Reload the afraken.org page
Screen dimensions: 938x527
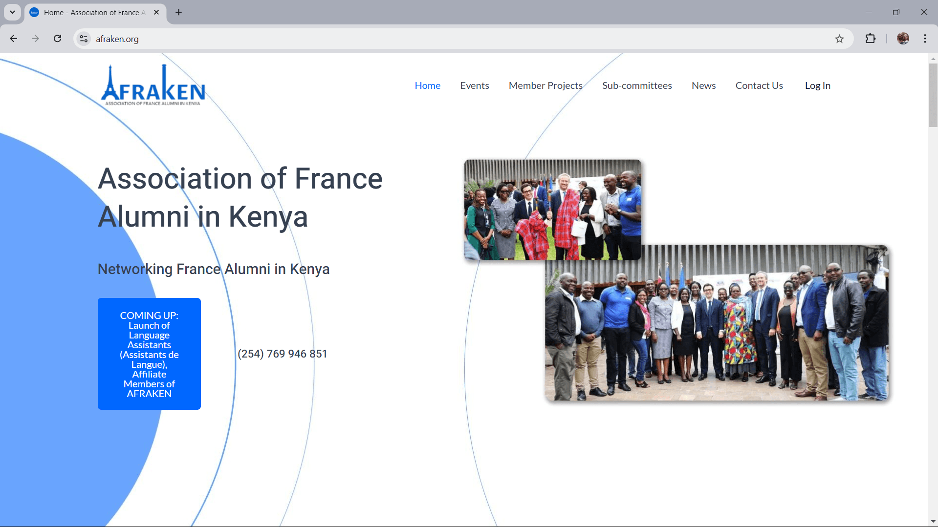click(x=57, y=39)
